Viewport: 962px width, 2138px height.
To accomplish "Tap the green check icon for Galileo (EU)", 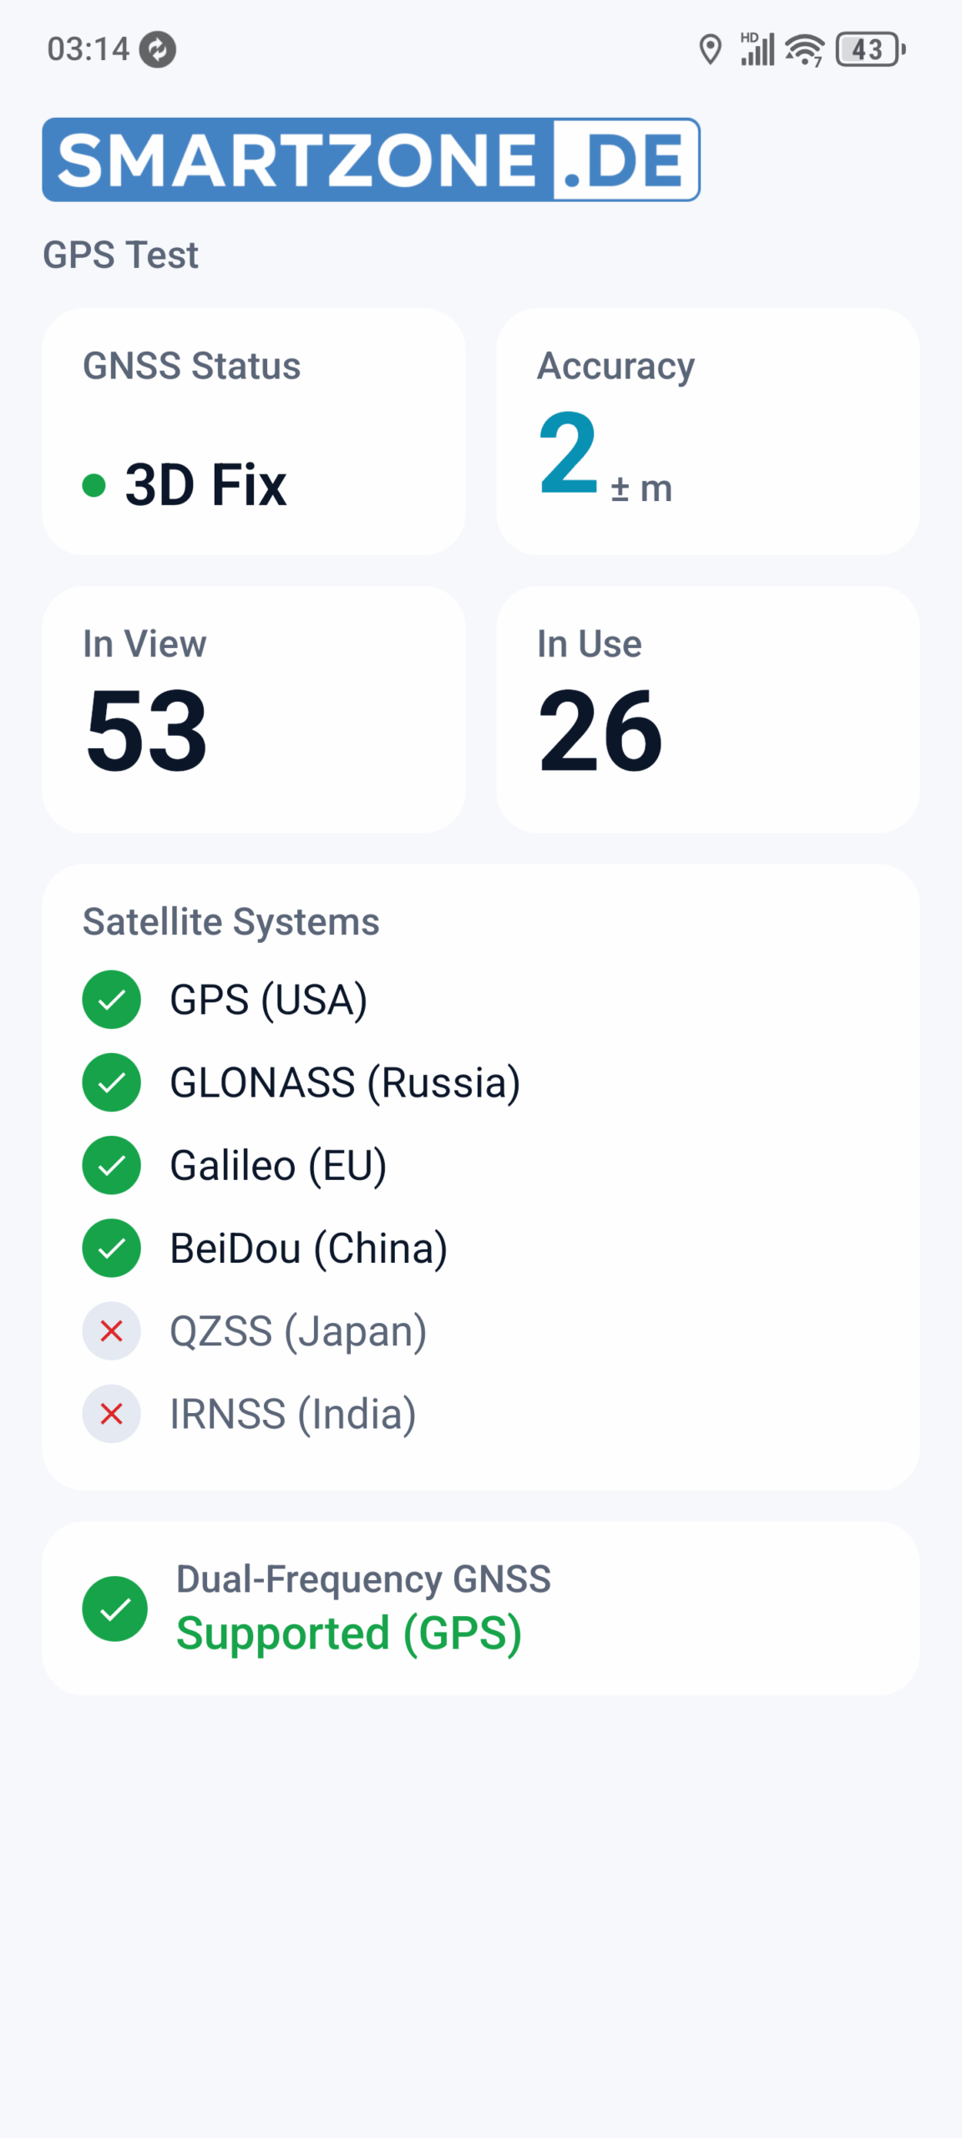I will (111, 1165).
